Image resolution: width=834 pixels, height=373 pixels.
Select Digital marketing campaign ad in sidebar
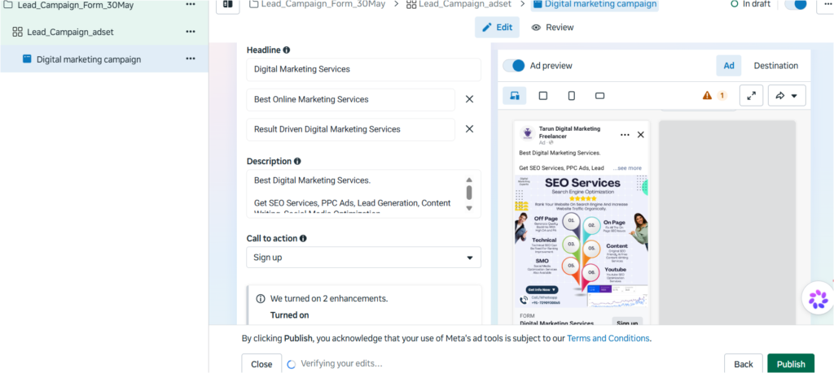pyautogui.click(x=89, y=59)
